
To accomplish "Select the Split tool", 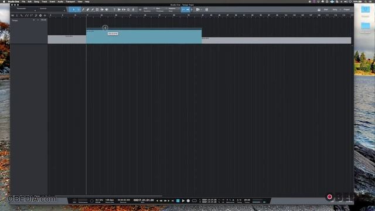I will 83,9.
